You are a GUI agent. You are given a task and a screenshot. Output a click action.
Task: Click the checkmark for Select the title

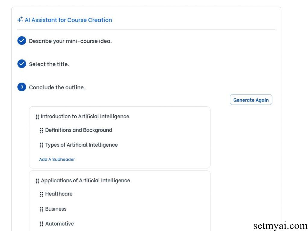pos(22,64)
